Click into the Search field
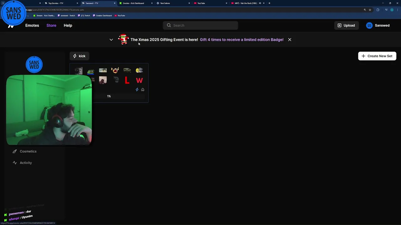 [x=200, y=25]
